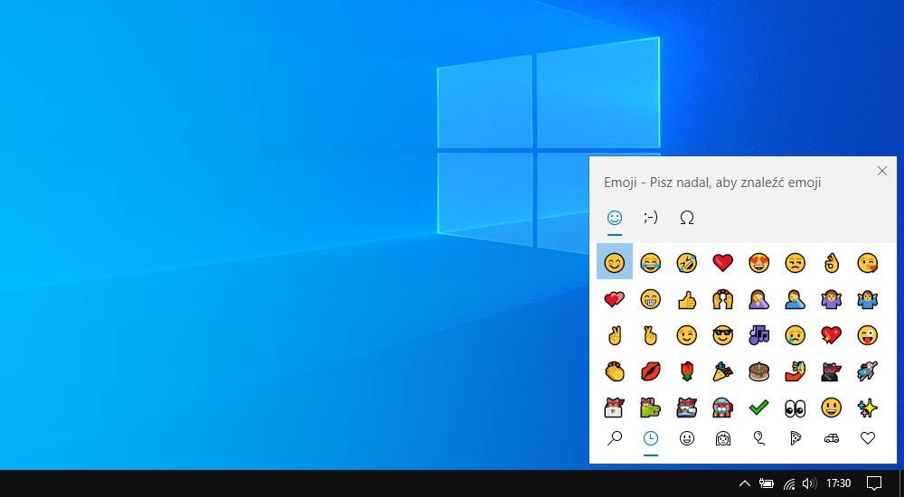904x497 pixels.
Task: Insert the OK hand emoji
Action: tap(832, 262)
